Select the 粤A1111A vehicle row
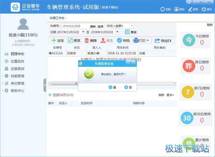215x157 pixels. pyautogui.click(x=112, y=53)
